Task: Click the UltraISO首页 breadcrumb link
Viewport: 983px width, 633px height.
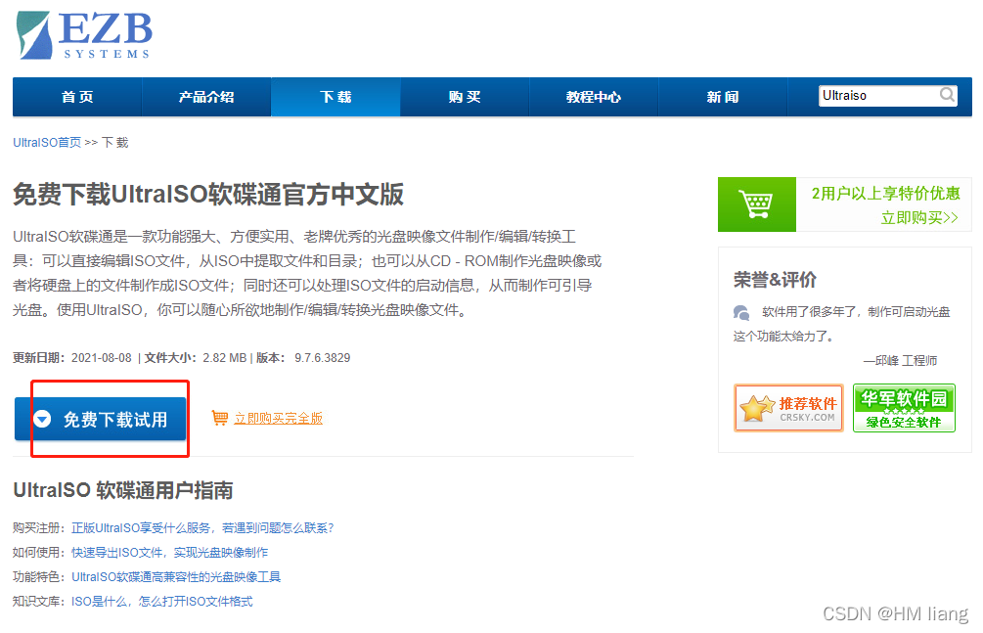Action: click(47, 143)
